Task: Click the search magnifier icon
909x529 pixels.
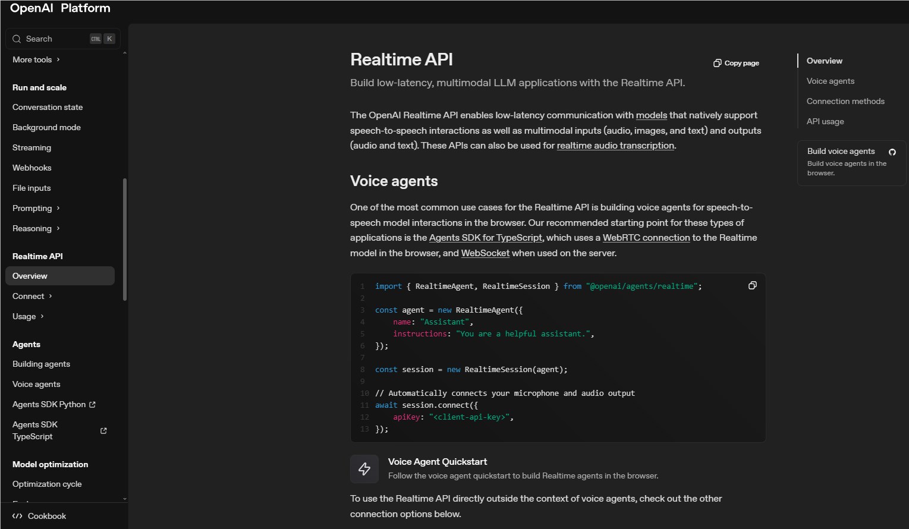Action: click(16, 38)
